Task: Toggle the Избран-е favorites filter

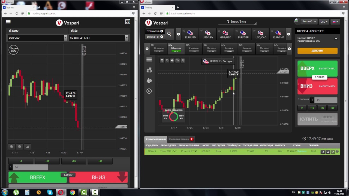Action: pos(155,37)
